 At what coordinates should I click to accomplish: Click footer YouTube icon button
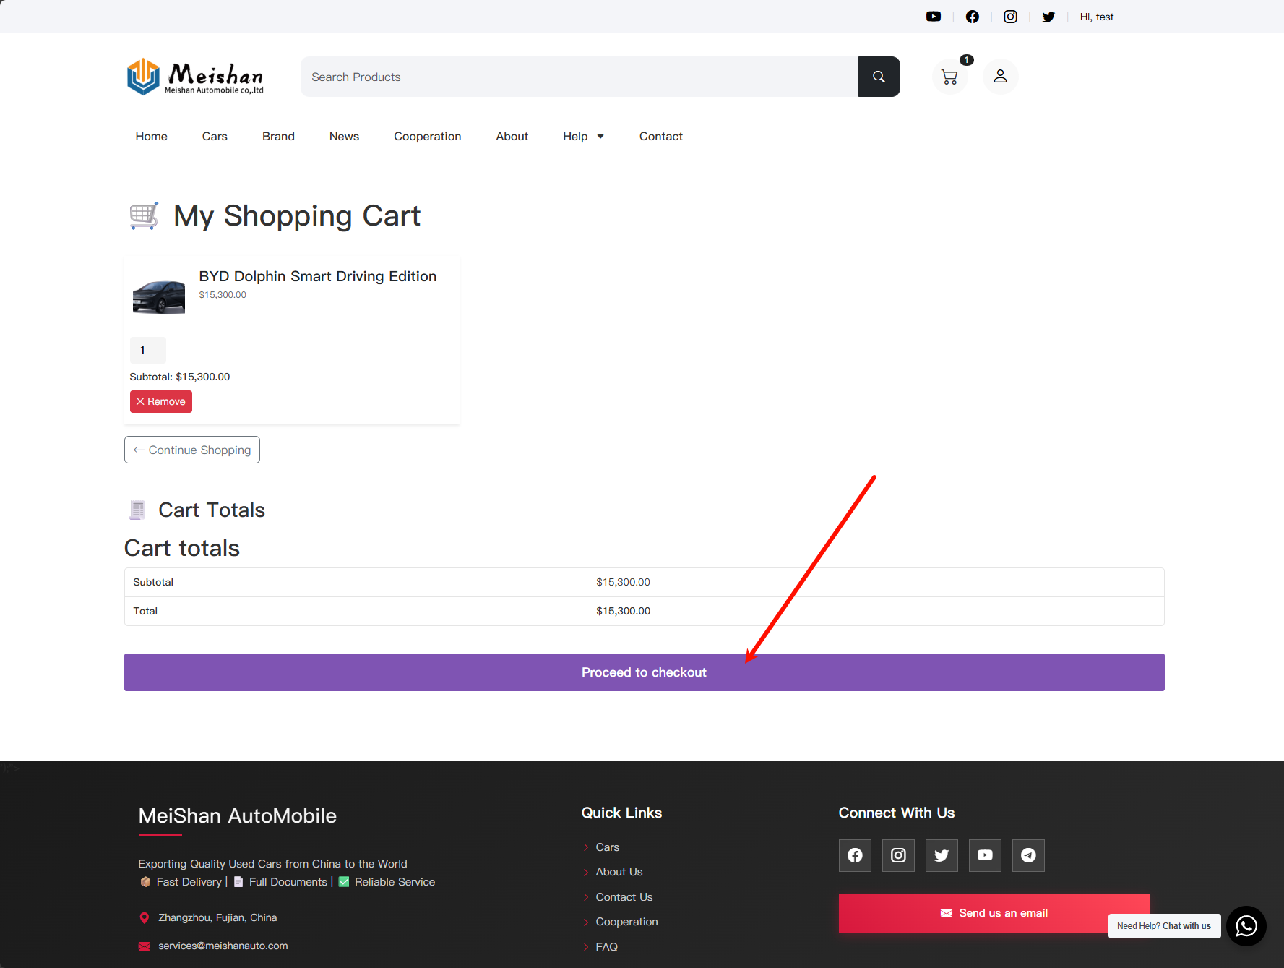point(985,856)
